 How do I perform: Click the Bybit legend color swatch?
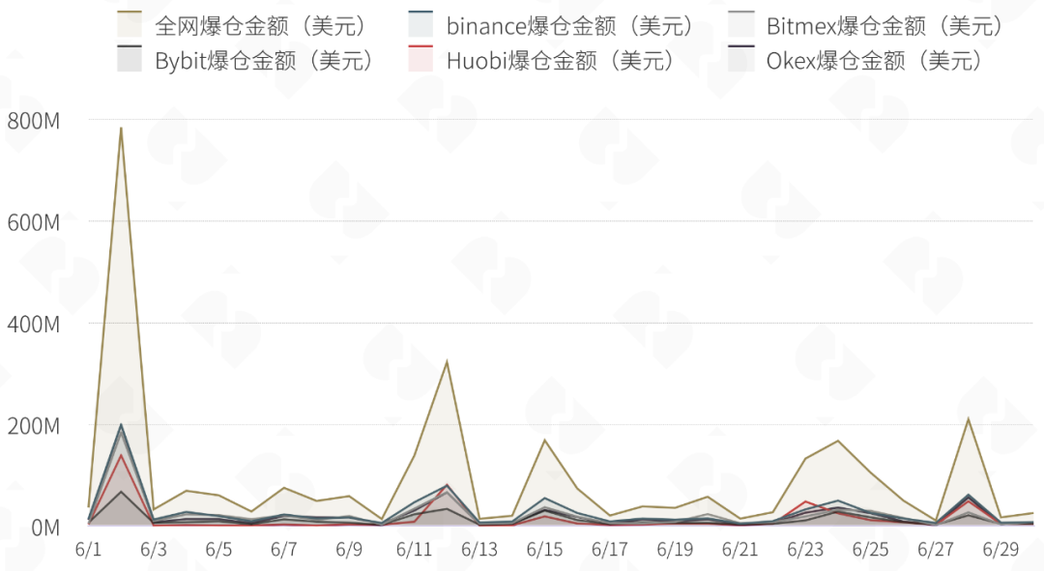coord(130,60)
